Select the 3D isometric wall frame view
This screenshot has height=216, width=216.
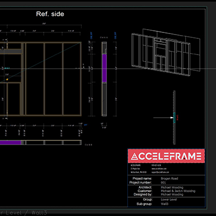166,52
